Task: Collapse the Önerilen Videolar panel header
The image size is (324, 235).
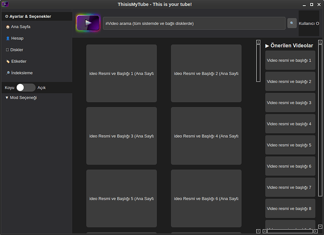Action: 289,46
